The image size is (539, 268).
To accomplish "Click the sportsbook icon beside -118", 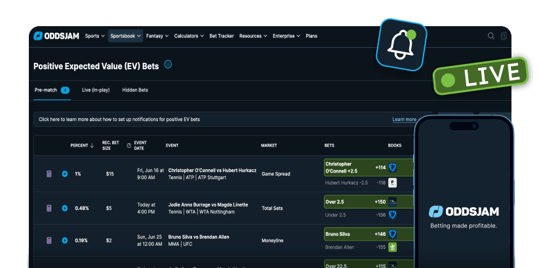I will [x=392, y=182].
